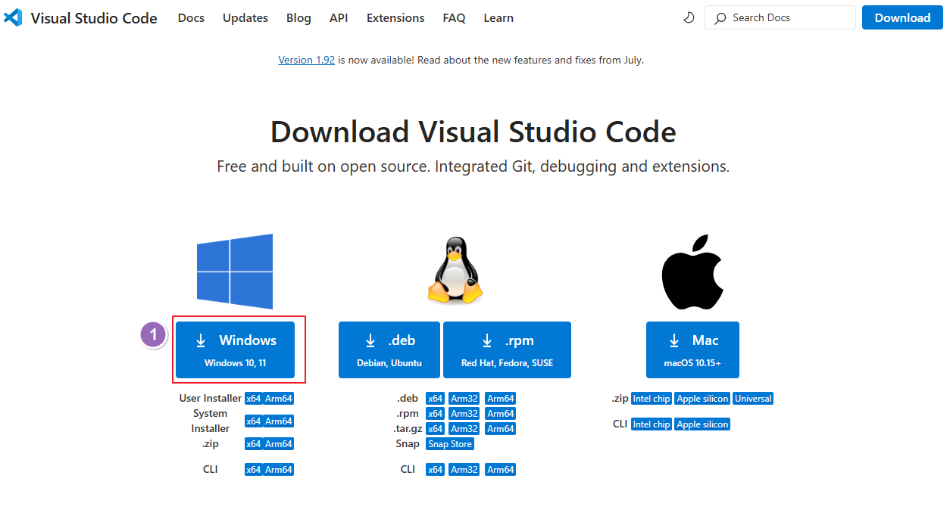
Task: Select Arm32 for Linux .rpm row
Action: coord(464,414)
